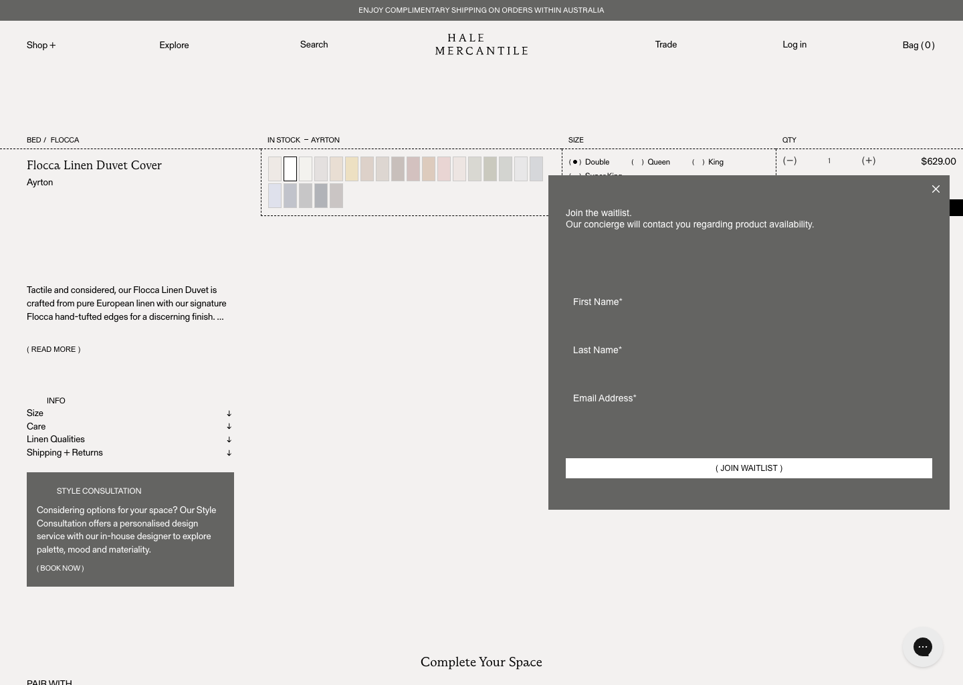Increase quantity with plus button
Viewport: 963px width, 685px height.
point(868,161)
